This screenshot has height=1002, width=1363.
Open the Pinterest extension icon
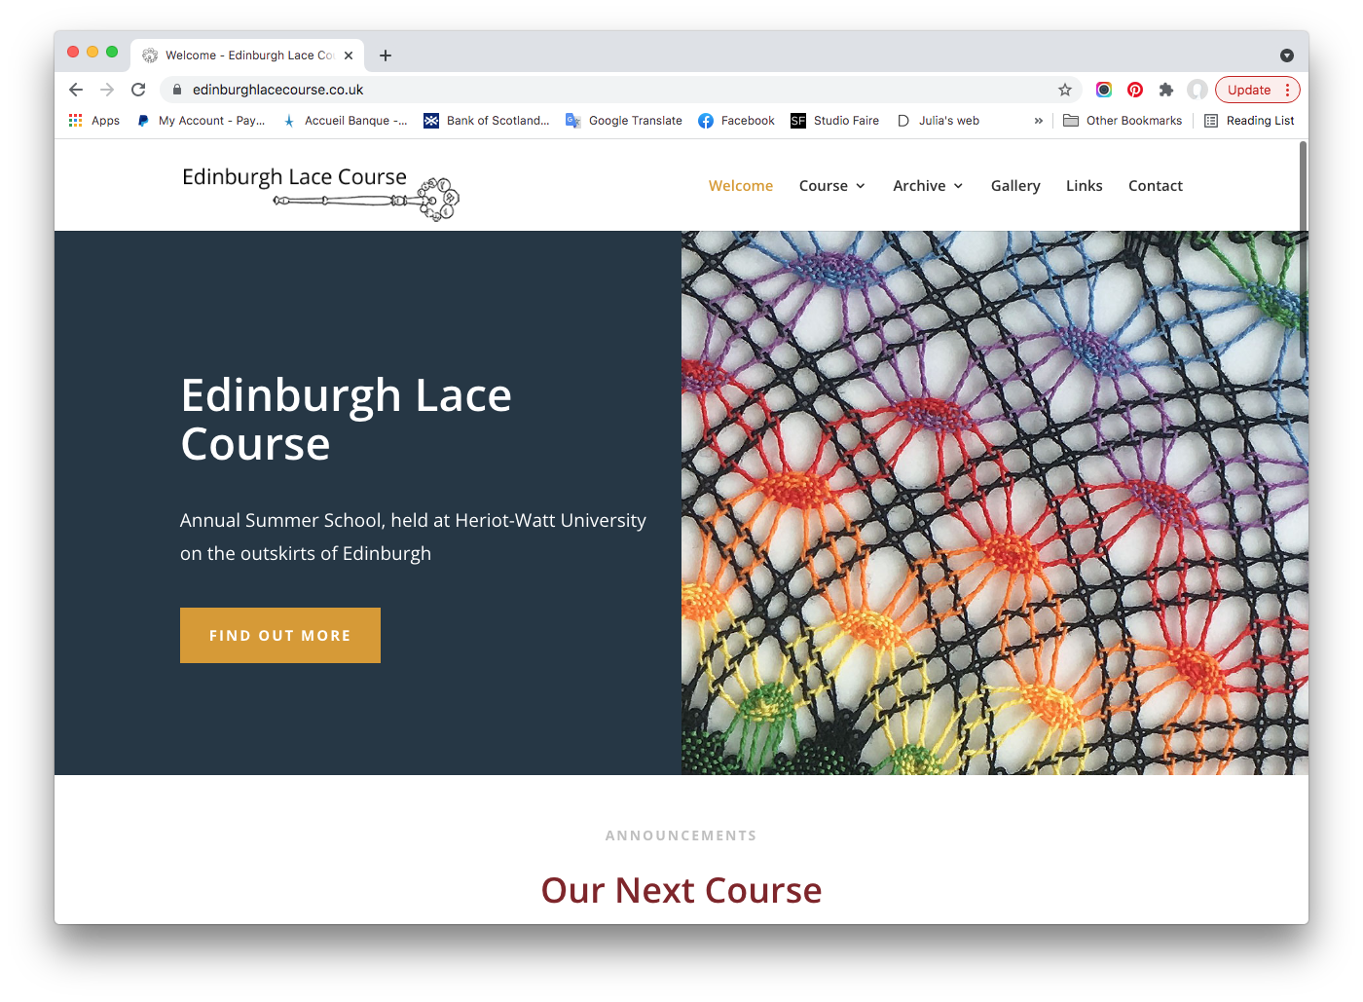(1135, 90)
